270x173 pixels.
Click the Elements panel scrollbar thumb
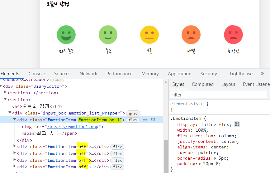click(166, 157)
